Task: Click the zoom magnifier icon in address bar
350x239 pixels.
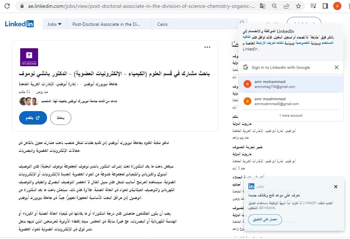Action: point(275,6)
